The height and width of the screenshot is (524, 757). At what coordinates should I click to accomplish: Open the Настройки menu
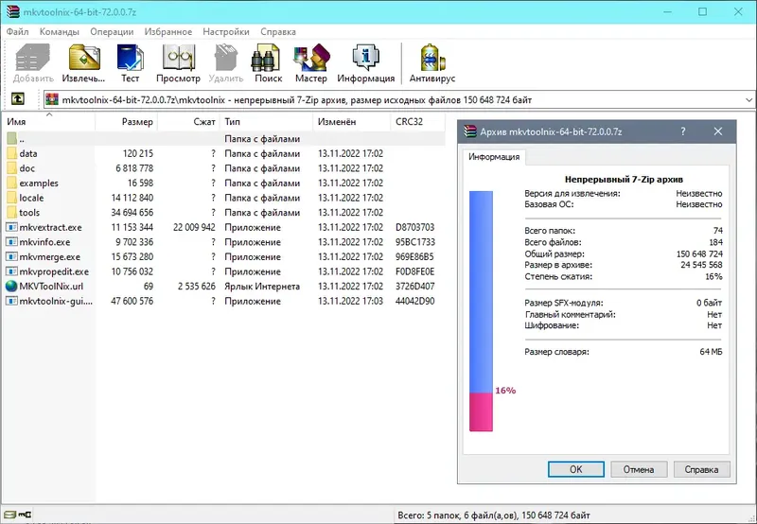coord(226,32)
